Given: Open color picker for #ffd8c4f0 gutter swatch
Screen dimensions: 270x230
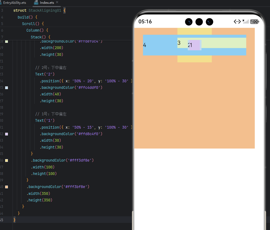Looking at the screenshot, I should click(x=7, y=134).
